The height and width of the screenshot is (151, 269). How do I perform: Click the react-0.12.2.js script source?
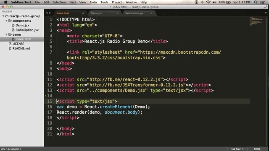(125, 80)
